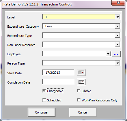Tick the Scheduled checkbox
The height and width of the screenshot is (121, 127).
[x=44, y=100]
